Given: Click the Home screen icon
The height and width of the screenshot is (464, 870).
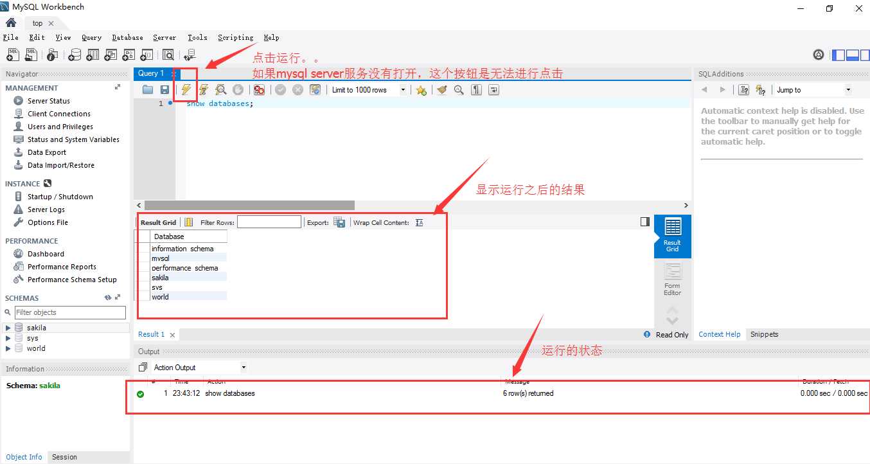Looking at the screenshot, I should [11, 22].
